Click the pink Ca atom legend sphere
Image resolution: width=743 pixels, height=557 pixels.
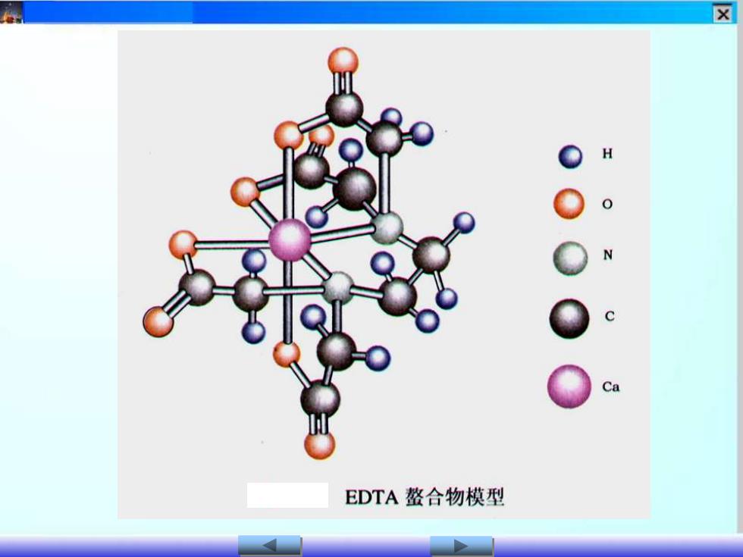569,386
